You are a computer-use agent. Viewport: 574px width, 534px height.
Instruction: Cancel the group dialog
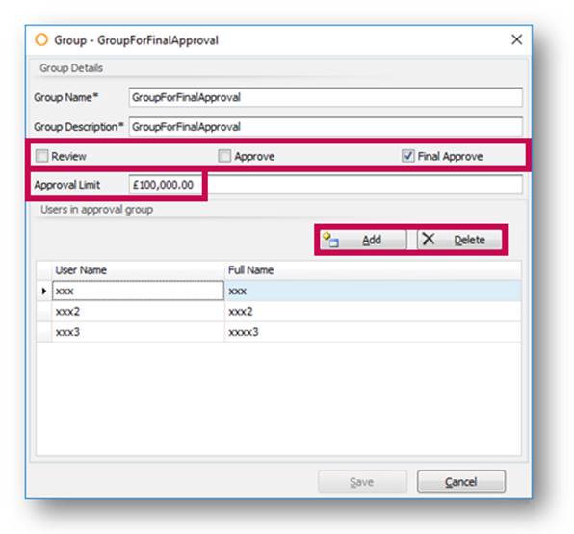[x=461, y=482]
